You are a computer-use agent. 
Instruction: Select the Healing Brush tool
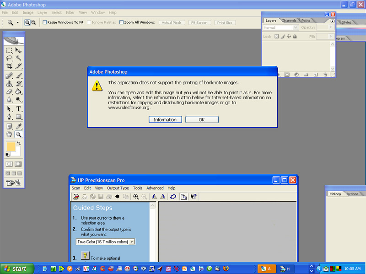tap(9, 75)
